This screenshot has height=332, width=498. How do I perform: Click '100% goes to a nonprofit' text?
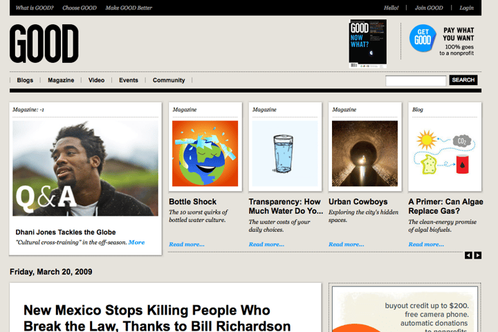456,50
